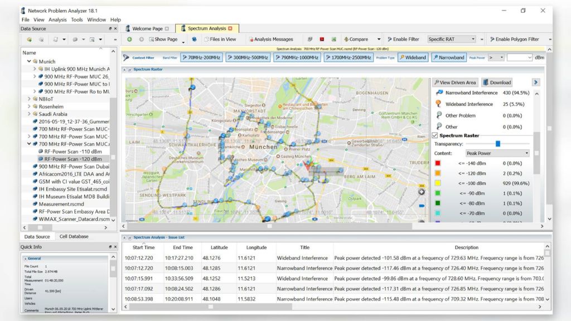This screenshot has height=321, width=571.
Task: Click the red recording icon in the toolbar
Action: pos(322,39)
